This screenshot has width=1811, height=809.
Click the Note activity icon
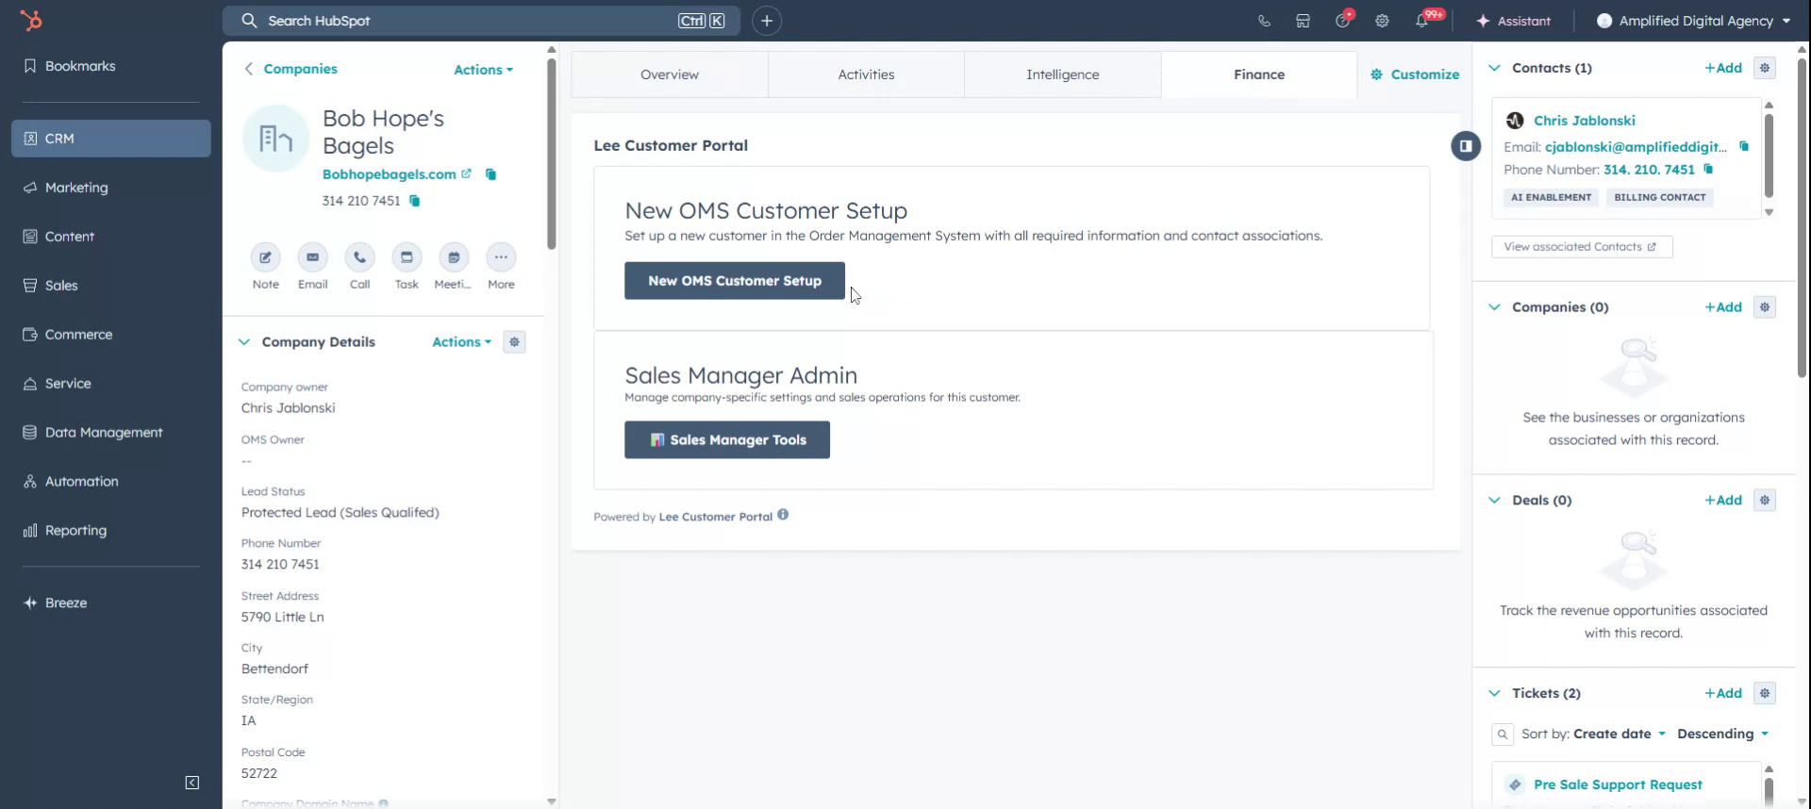click(265, 257)
